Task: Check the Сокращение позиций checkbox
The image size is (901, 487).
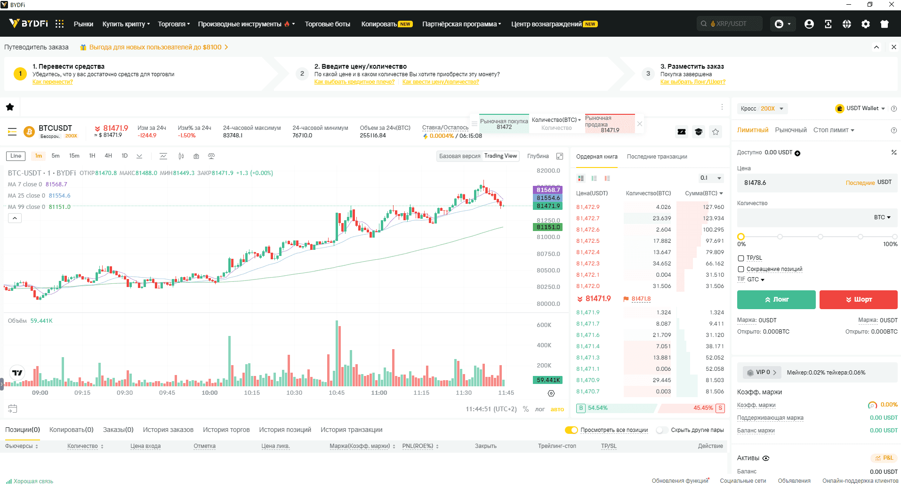Action: 741,269
